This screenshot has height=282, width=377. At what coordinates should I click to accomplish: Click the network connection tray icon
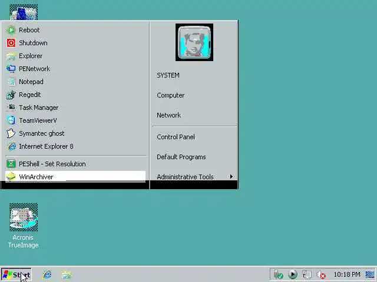307,274
